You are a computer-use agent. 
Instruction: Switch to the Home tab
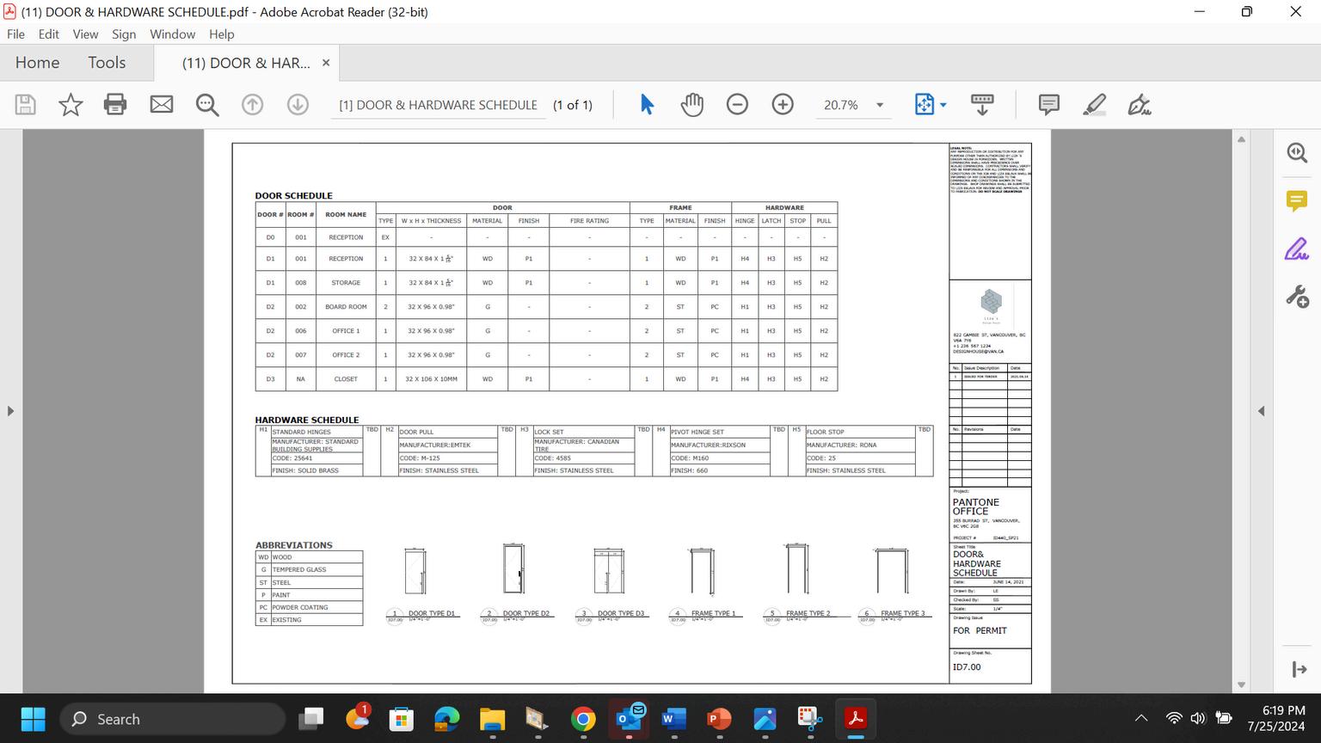click(x=38, y=63)
